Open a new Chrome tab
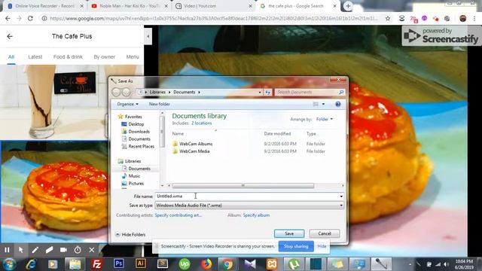Viewport: 482px width, 271px height. (x=348, y=6)
